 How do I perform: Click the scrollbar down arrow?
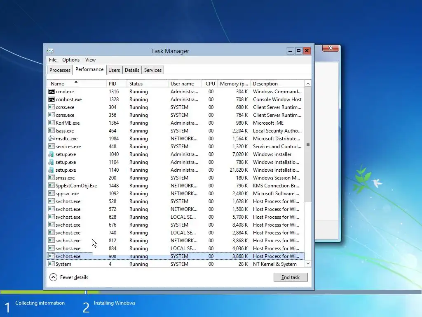(308, 264)
